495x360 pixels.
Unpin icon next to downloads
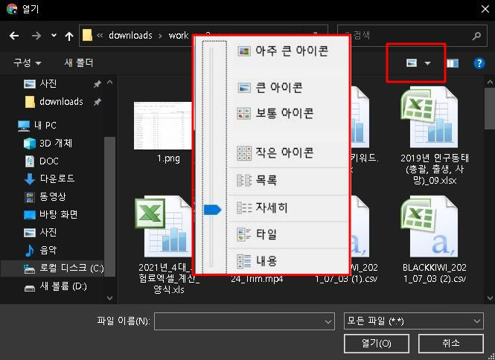98,102
